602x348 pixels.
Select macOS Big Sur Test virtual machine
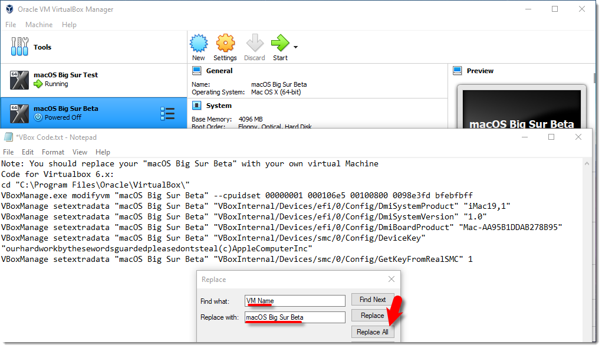[x=94, y=80]
